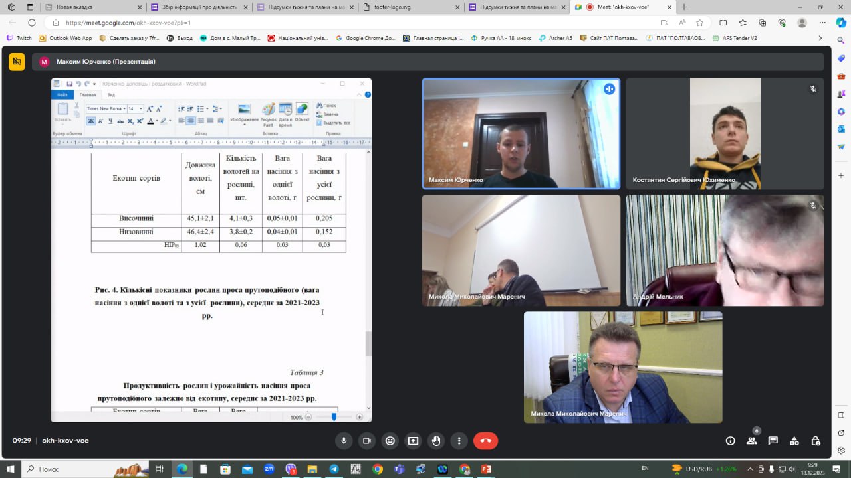Click the superscript icon in WordPad
Screen dimensions: 851x478
point(140,121)
